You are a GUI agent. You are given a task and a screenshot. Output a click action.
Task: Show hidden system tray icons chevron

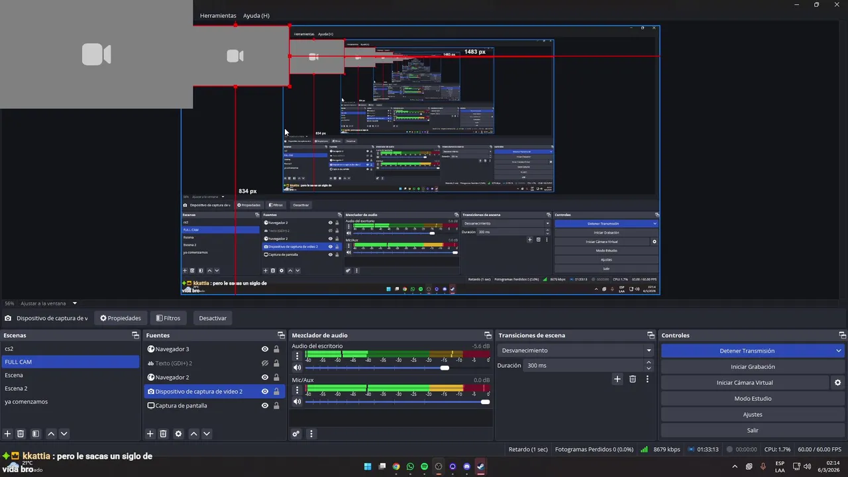click(x=736, y=466)
